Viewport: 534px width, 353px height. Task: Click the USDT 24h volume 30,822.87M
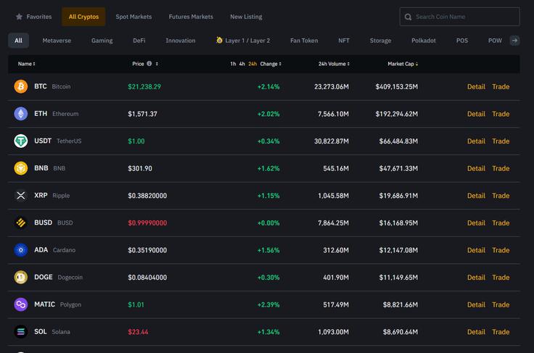(332, 141)
